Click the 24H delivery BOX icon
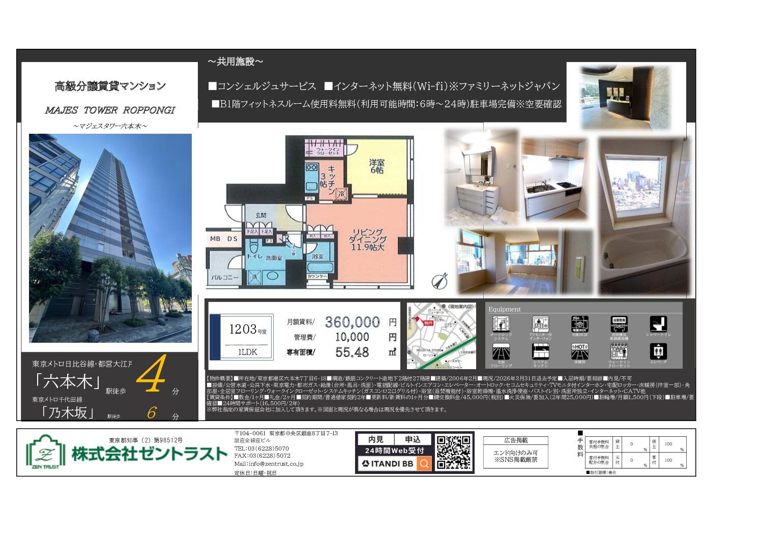 coord(579,324)
